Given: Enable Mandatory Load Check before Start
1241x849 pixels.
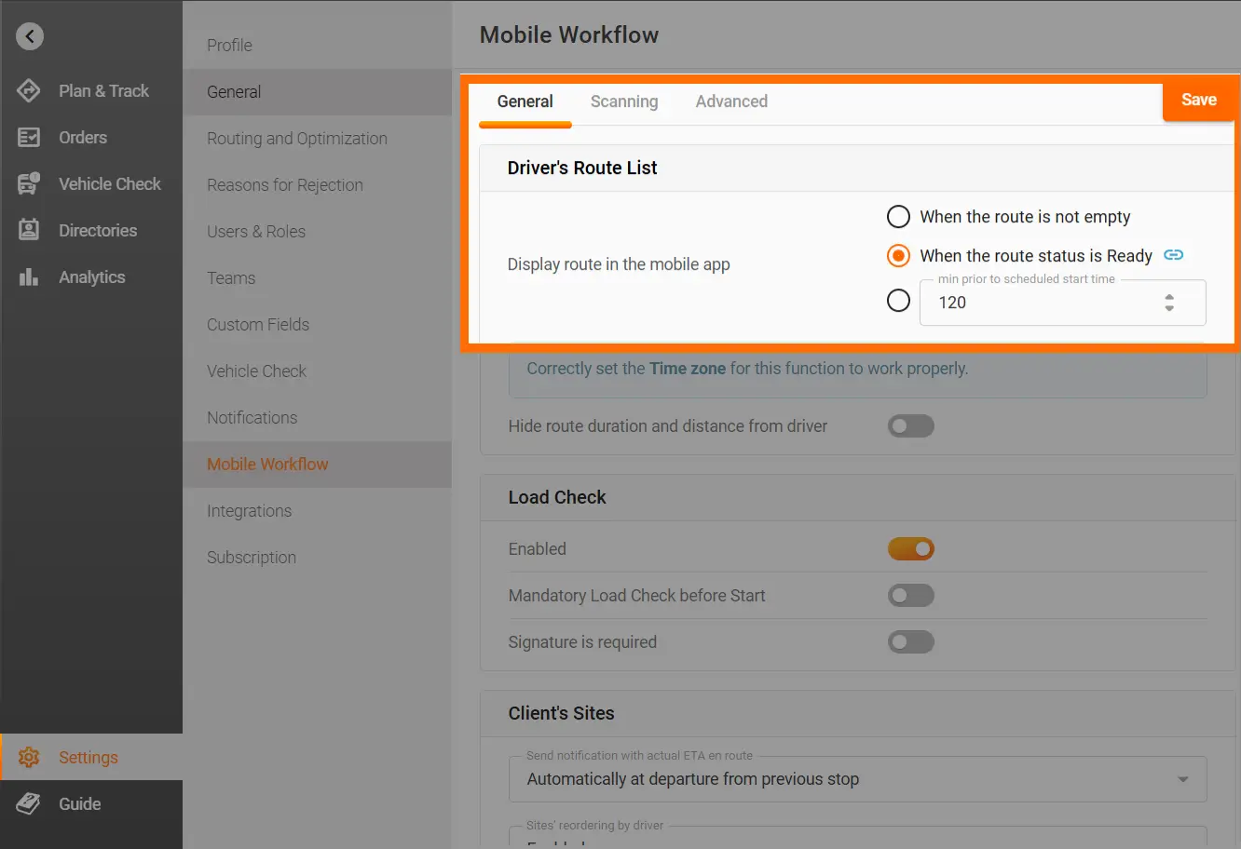Looking at the screenshot, I should 910,595.
